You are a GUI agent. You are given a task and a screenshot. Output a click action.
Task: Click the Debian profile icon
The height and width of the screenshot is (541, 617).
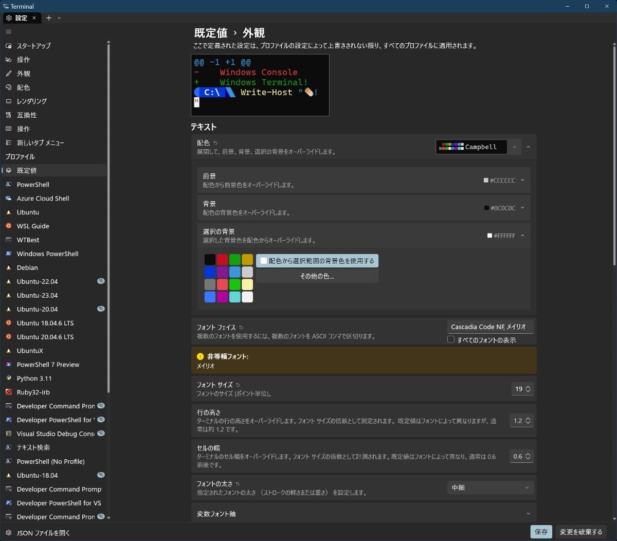click(x=8, y=267)
